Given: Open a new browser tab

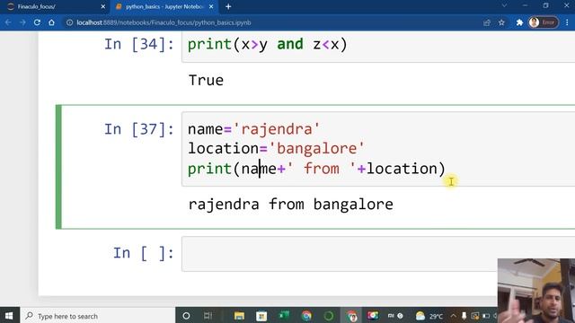Looking at the screenshot, I should point(228,6).
